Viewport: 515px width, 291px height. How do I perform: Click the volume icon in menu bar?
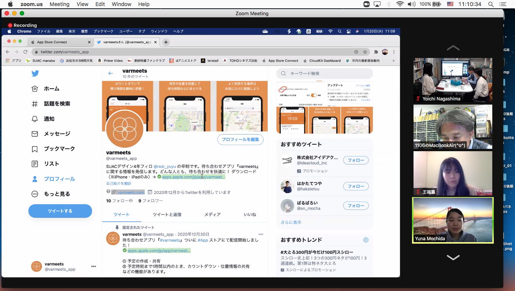pyautogui.click(x=411, y=4)
